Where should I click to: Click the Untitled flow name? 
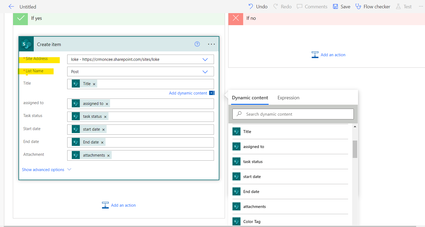(x=28, y=7)
